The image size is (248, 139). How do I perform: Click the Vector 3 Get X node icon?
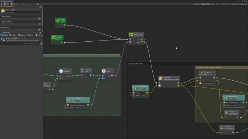coord(83,70)
